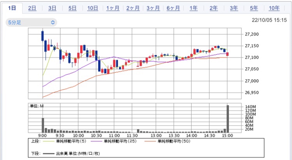Viewport: 292px width, 160px height.
Task: Switch chart to 5日 range
Action: 72,8
